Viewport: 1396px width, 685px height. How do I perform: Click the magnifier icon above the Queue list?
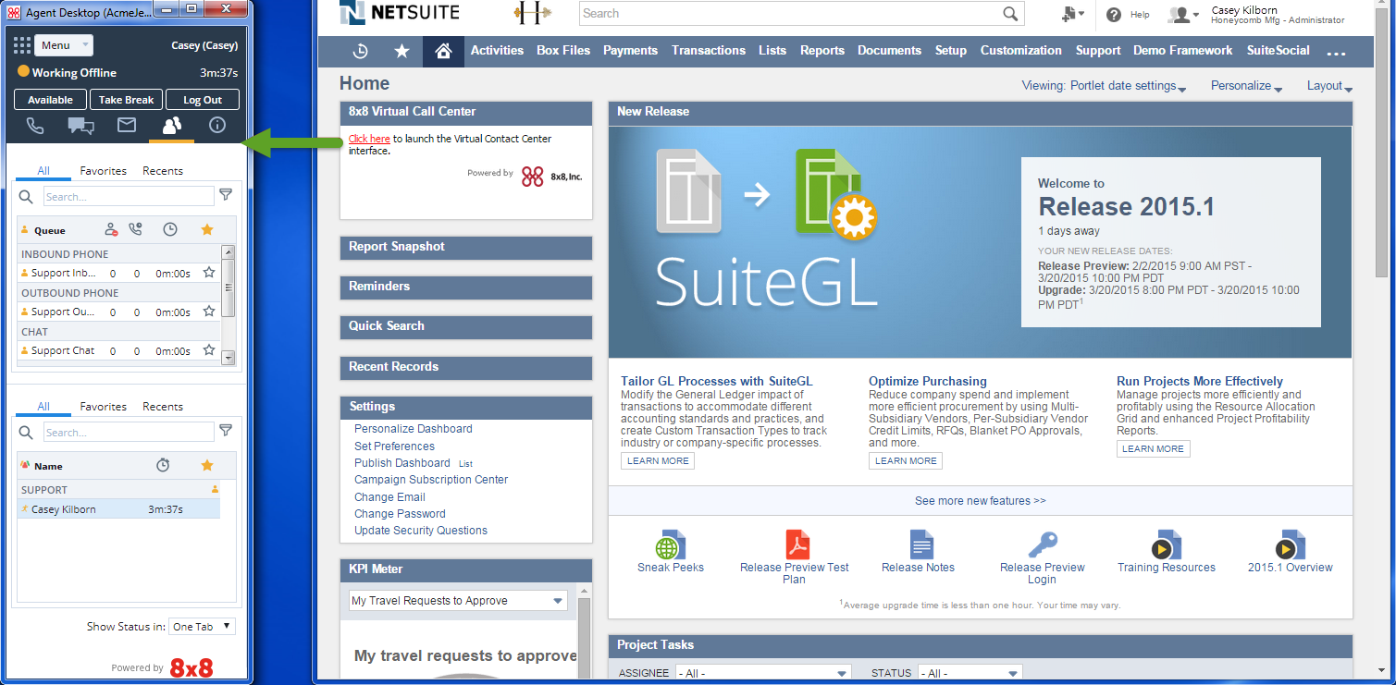pos(26,197)
